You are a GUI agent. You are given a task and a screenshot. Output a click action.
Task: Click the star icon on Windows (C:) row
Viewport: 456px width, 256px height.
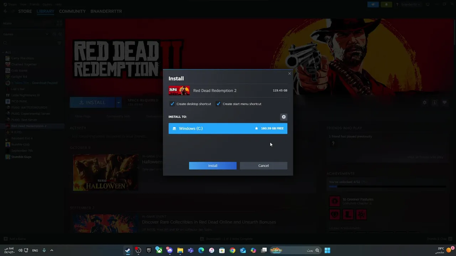pyautogui.click(x=256, y=128)
